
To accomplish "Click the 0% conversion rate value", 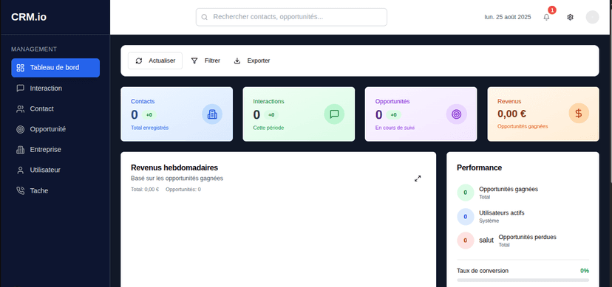I will [x=585, y=271].
